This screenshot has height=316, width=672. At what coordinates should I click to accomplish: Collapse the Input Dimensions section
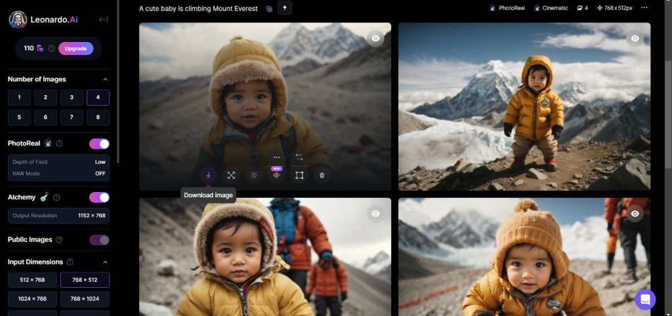pyautogui.click(x=105, y=262)
